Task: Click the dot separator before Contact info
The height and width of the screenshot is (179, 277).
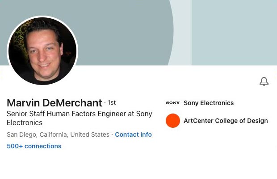Action: click(x=112, y=134)
